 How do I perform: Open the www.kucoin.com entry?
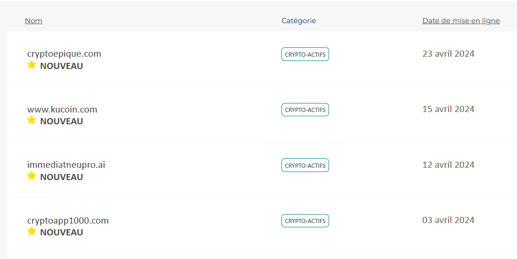[x=62, y=110]
